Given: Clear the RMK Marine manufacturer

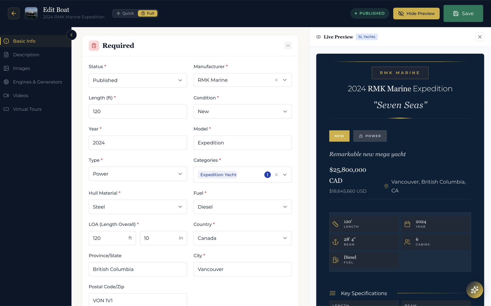Looking at the screenshot, I should click(x=276, y=80).
